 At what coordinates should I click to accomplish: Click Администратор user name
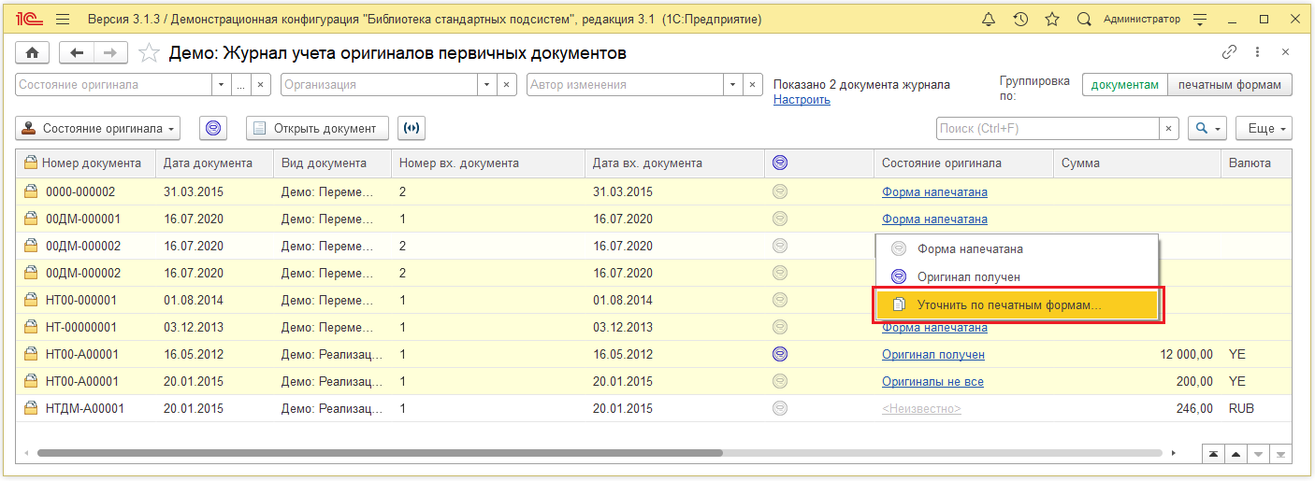1142,19
